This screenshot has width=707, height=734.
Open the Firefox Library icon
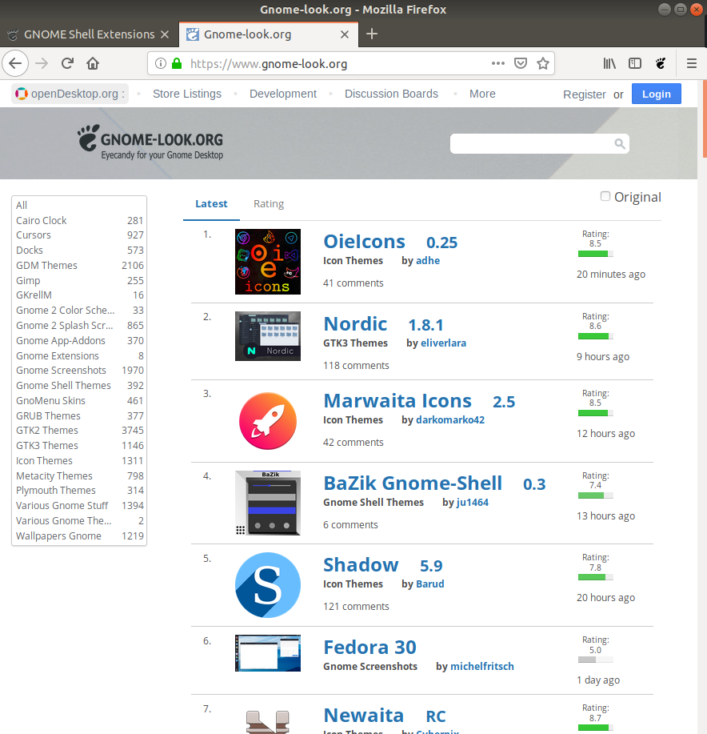point(609,63)
